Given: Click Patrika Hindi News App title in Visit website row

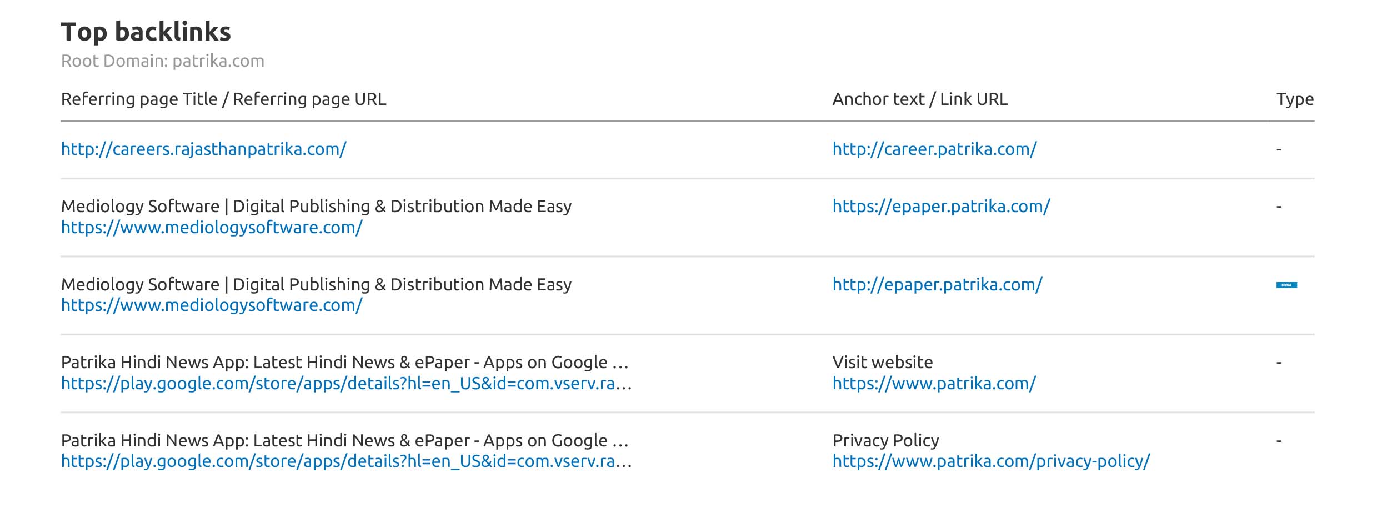Looking at the screenshot, I should click(x=344, y=363).
